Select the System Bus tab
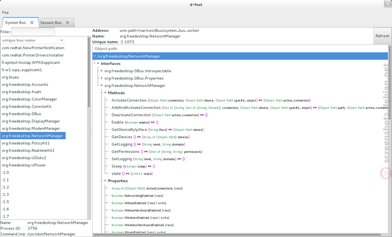Screen dimensions: 392x237 (16, 22)
